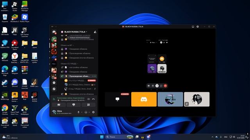Open microphone input options chevron
The height and width of the screenshot is (140, 250).
coord(82,112)
